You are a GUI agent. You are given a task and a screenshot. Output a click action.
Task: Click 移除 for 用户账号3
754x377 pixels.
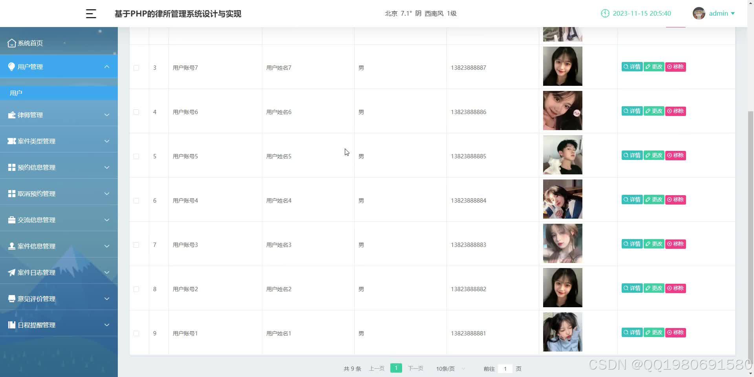pyautogui.click(x=675, y=244)
